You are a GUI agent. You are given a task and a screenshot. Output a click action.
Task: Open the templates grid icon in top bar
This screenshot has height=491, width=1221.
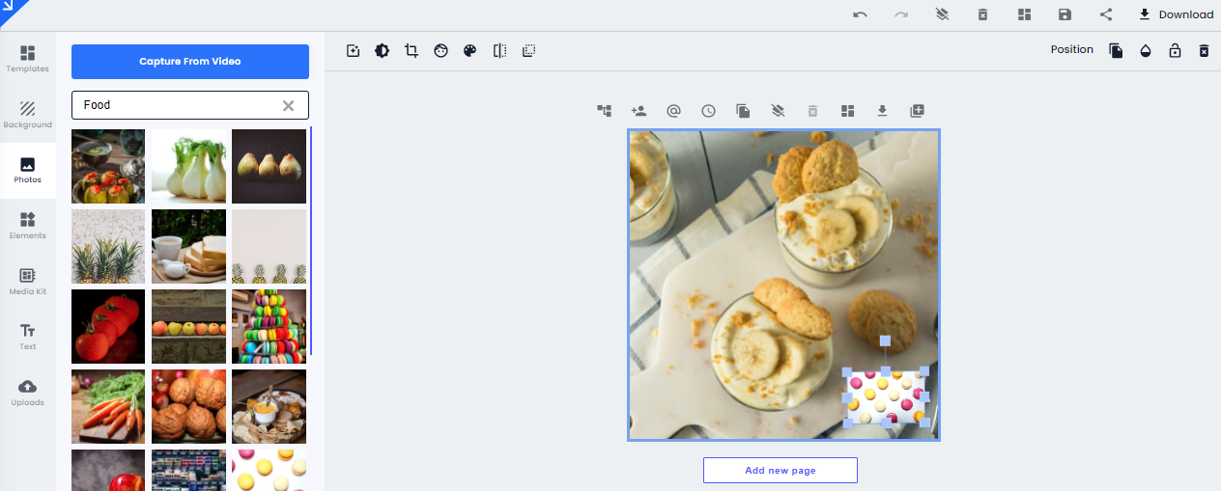[1024, 14]
